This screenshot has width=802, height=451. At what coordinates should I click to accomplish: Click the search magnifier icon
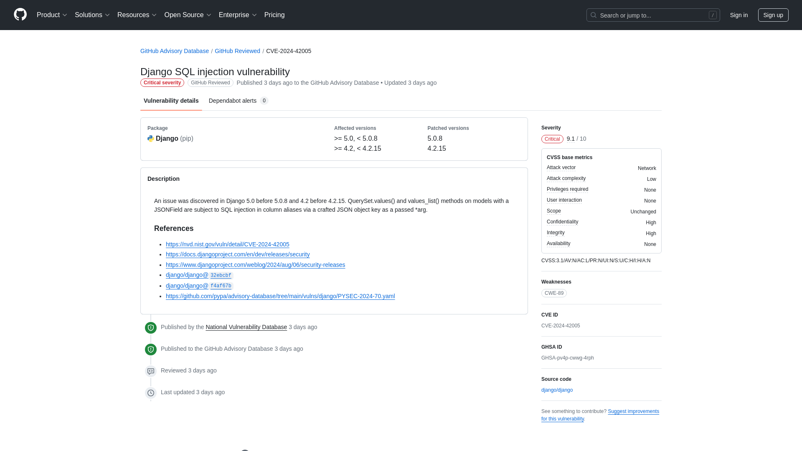[x=593, y=15]
